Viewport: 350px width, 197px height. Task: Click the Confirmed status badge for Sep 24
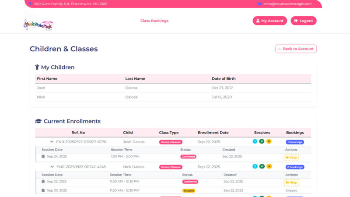pos(188,157)
